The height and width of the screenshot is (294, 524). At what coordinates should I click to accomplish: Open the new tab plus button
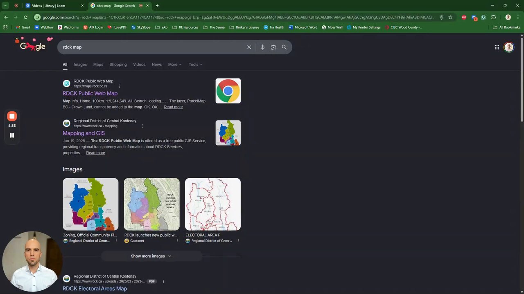click(x=157, y=6)
